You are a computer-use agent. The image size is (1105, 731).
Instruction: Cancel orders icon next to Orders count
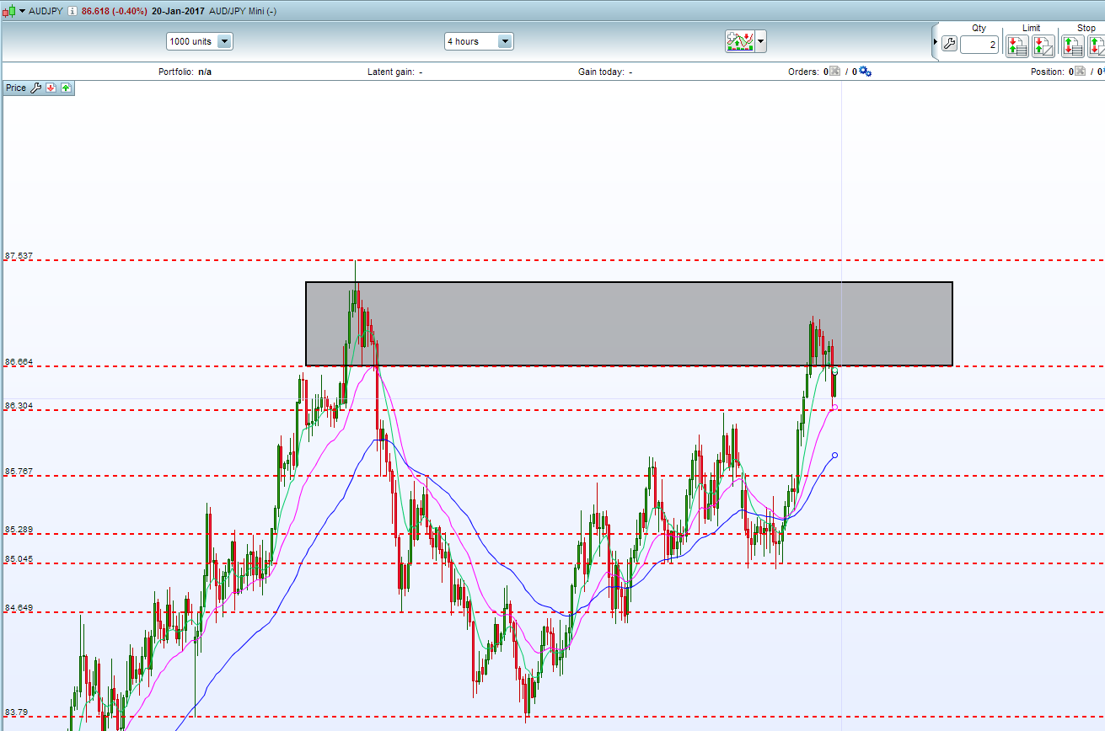pyautogui.click(x=835, y=72)
